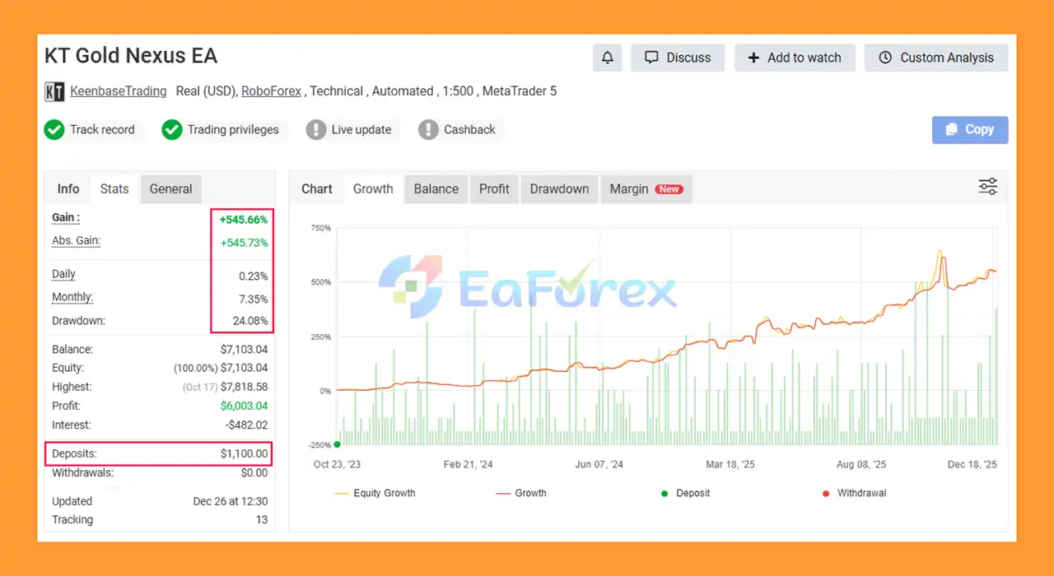Open the RoboForex broker link
This screenshot has width=1054, height=576.
tap(271, 91)
